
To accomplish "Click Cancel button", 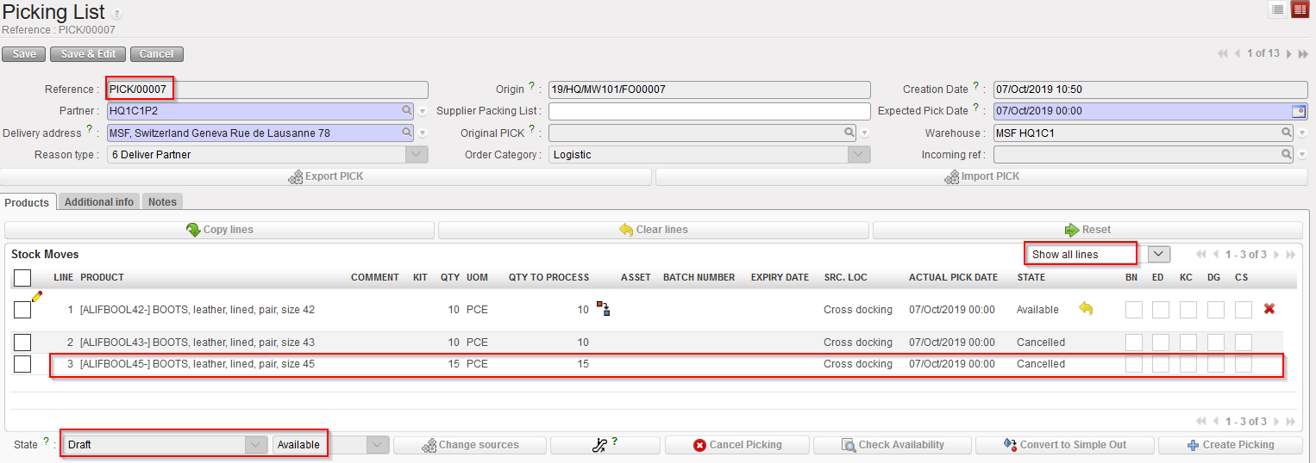I will 156,54.
